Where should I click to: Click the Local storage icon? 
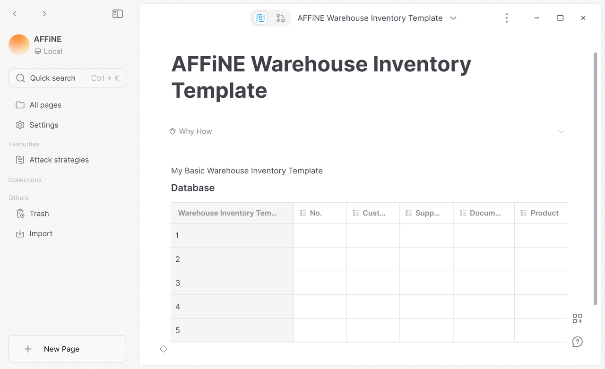[x=38, y=51]
